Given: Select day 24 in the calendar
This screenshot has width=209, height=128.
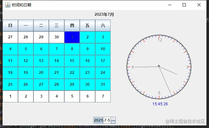Looking at the screenshot, I should tap(103, 73).
